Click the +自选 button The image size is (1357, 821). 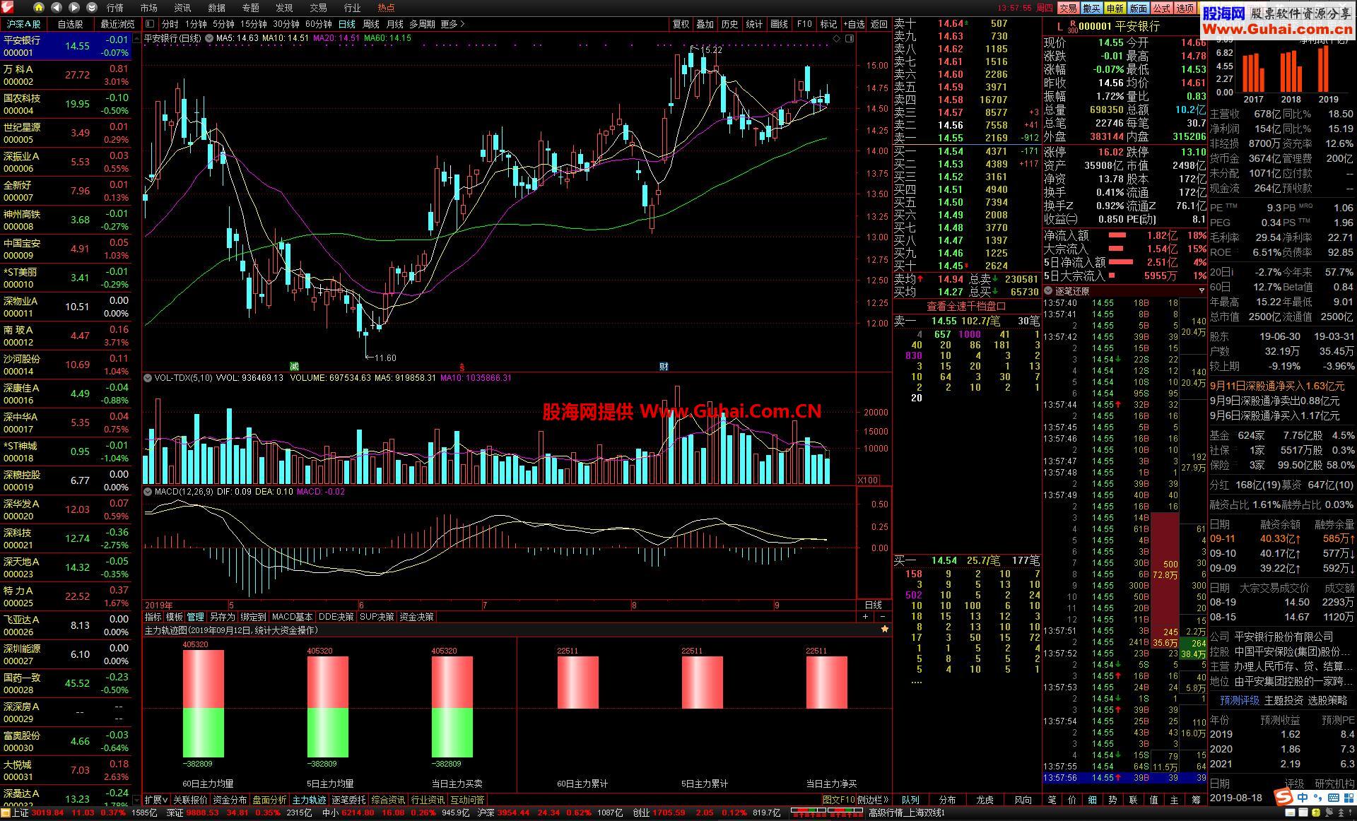854,24
